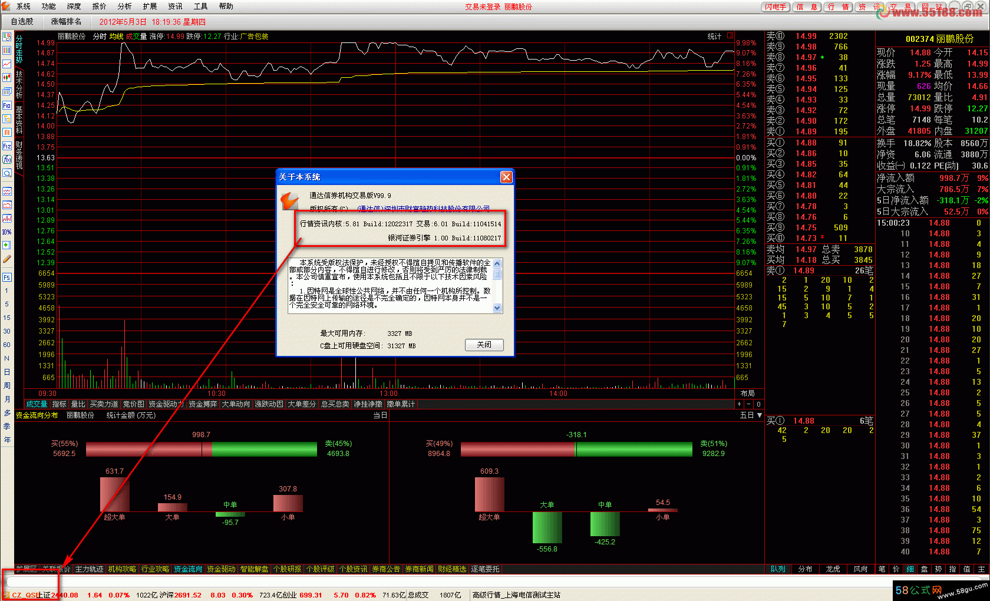The height and width of the screenshot is (601, 990).
Task: Open the 分析 menu
Action: tap(125, 6)
